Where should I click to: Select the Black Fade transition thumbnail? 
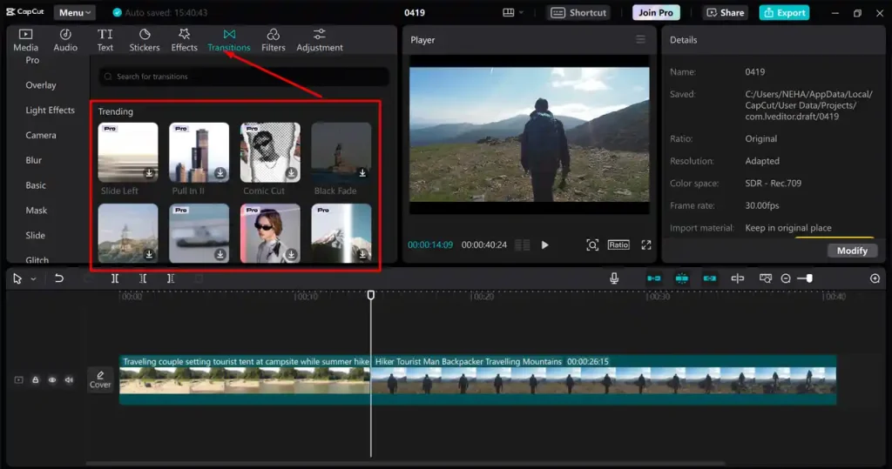point(341,152)
